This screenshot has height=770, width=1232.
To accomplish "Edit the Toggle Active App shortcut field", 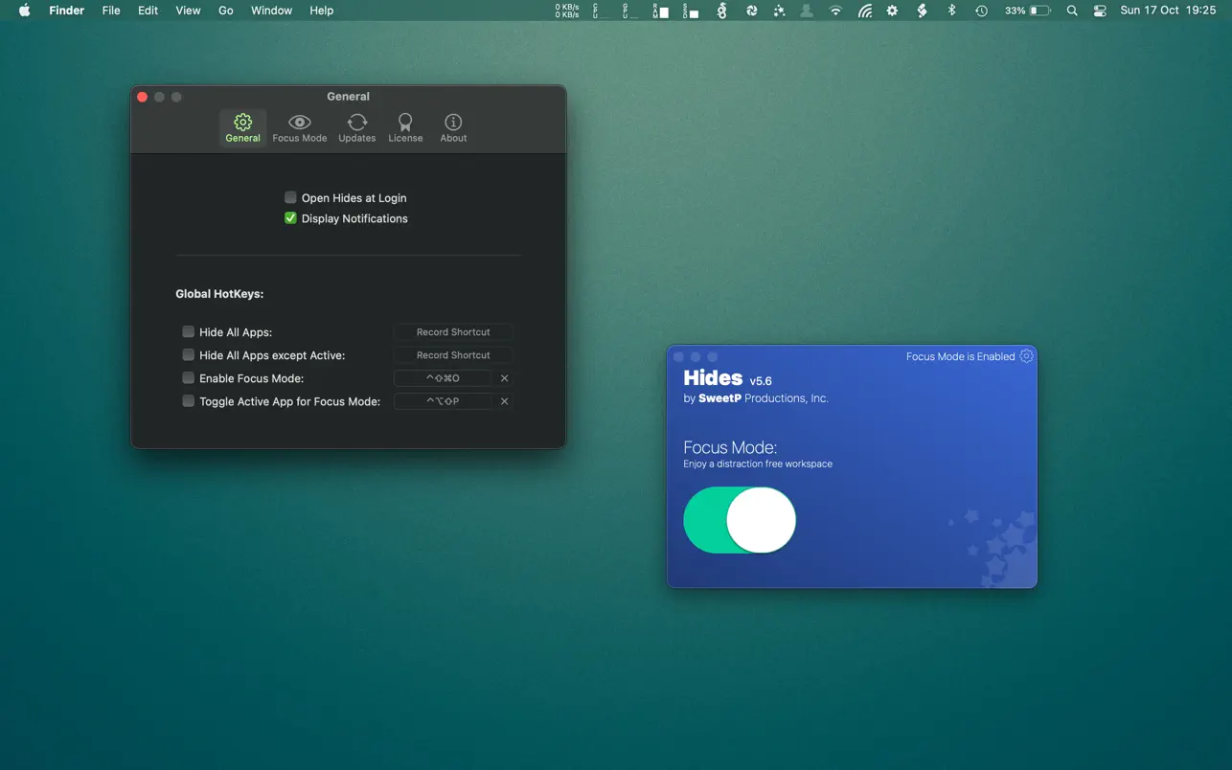I will pos(443,401).
